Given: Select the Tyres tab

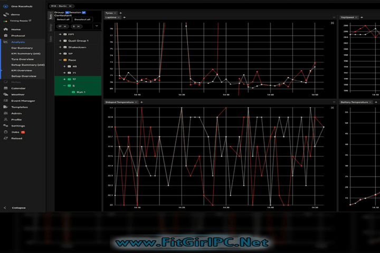Looking at the screenshot, I should [x=109, y=13].
